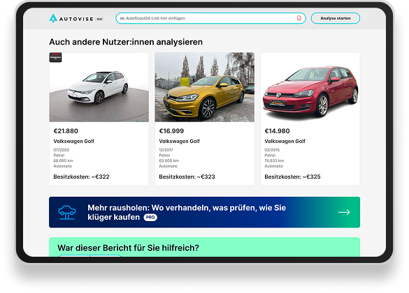Select the €14.980 price
This screenshot has width=409, height=293.
(x=277, y=131)
